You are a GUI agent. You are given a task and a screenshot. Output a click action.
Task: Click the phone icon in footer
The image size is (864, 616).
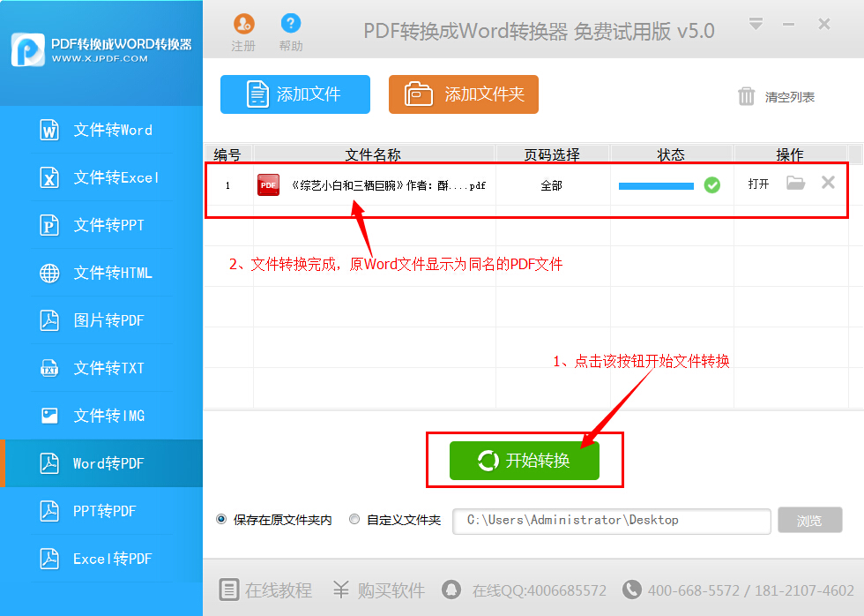631,589
